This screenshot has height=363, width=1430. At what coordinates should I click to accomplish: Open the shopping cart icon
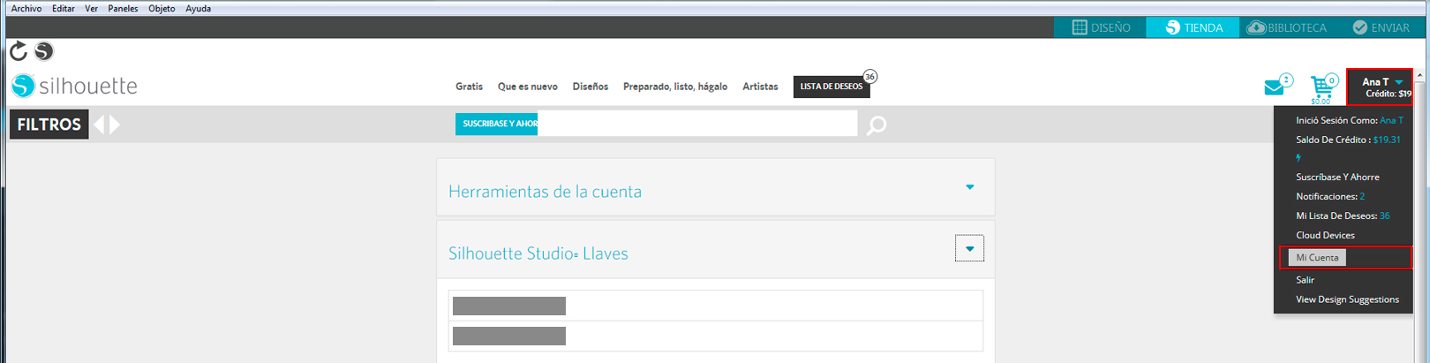(x=1322, y=88)
